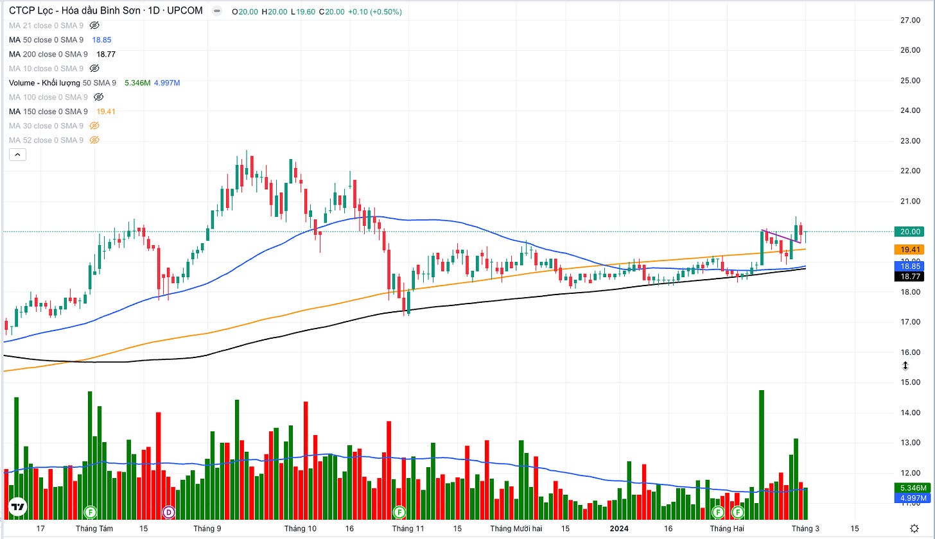Click the 18.77 value in MA 200 legend
This screenshot has width=935, height=539.
point(106,55)
